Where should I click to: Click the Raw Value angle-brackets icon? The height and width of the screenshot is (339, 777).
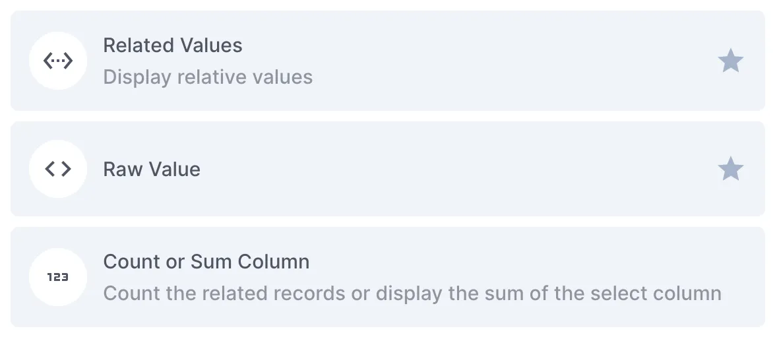58,169
